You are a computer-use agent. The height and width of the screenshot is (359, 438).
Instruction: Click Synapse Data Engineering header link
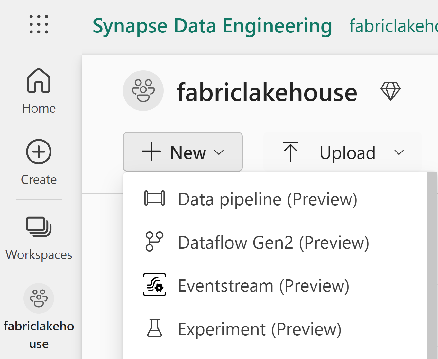coord(212,26)
